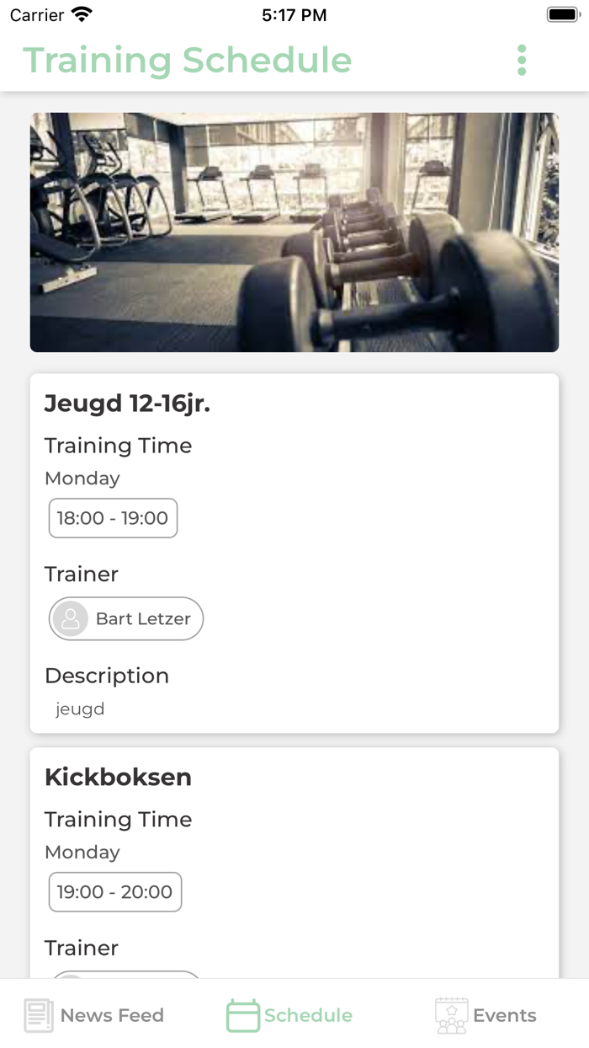Switch to the Events tab
This screenshot has width=589, height=1048.
click(504, 1015)
